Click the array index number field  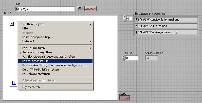tap(130, 19)
